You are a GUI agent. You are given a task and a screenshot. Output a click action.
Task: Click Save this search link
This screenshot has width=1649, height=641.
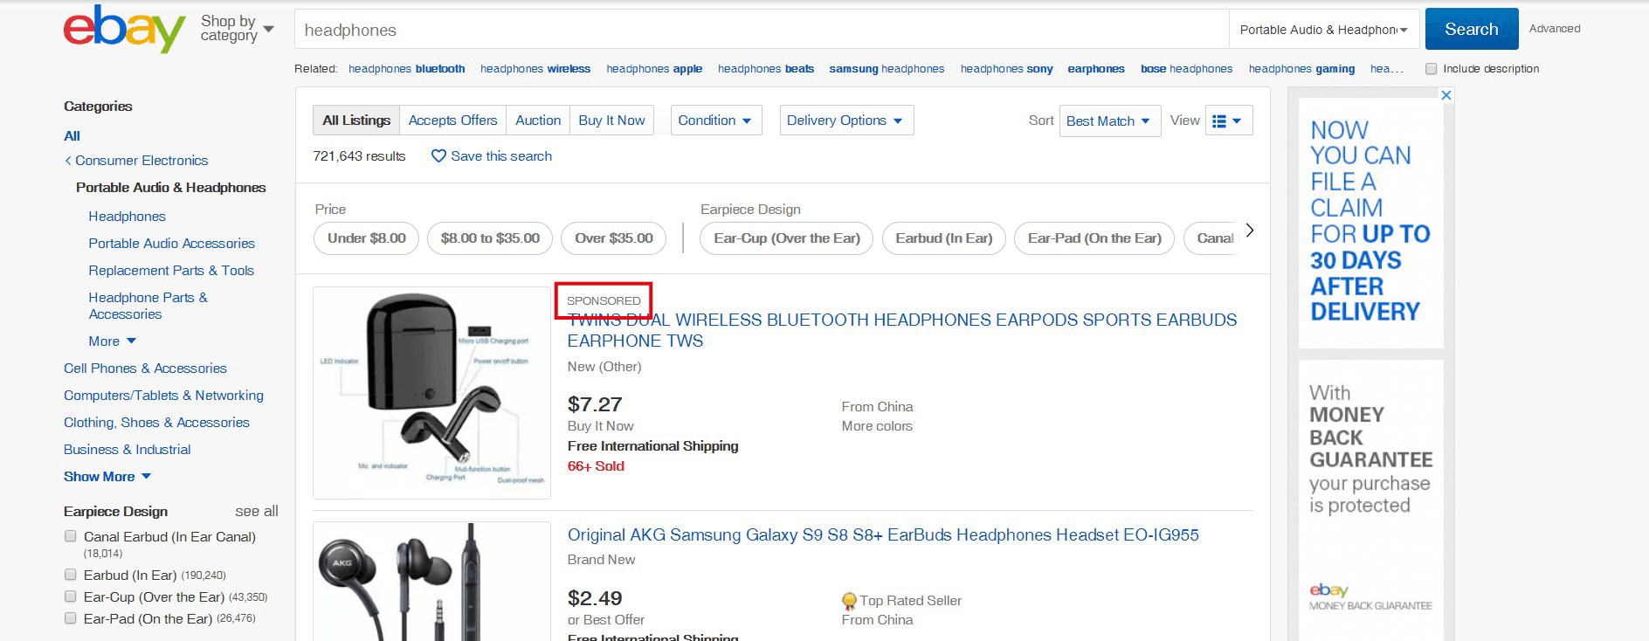pos(501,156)
